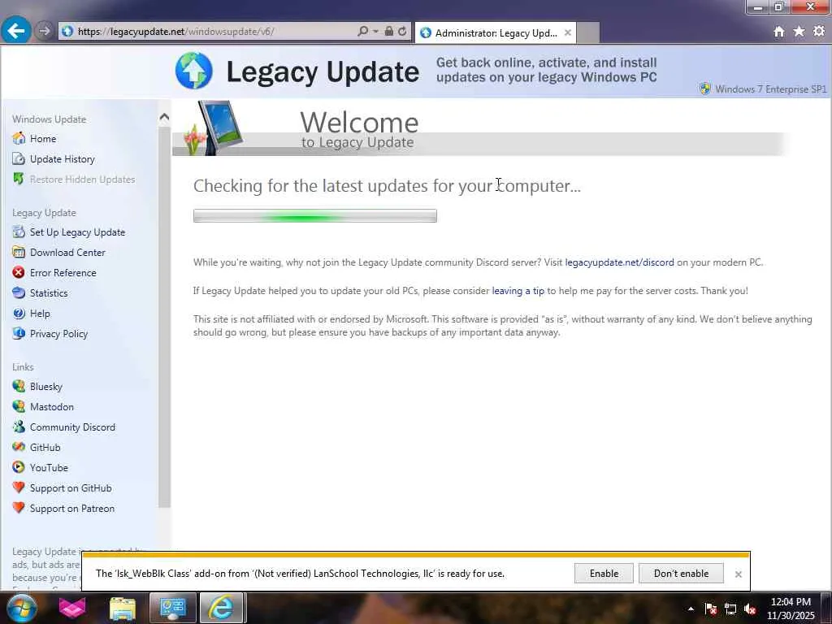Click the Update History page icon
Viewport: 832px width, 624px height.
[19, 158]
